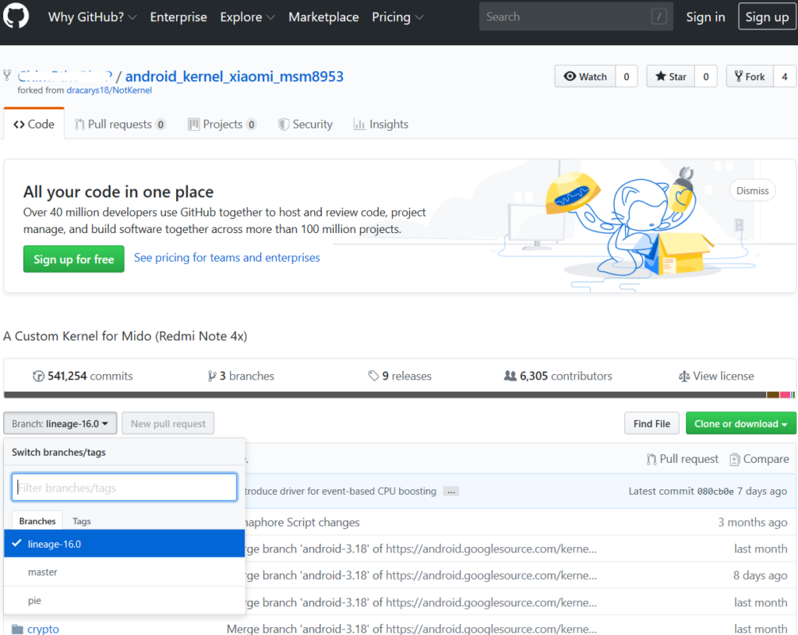Screen dimensions: 798x635
Task: Select the Branches tab in branch switcher
Action: click(x=37, y=521)
